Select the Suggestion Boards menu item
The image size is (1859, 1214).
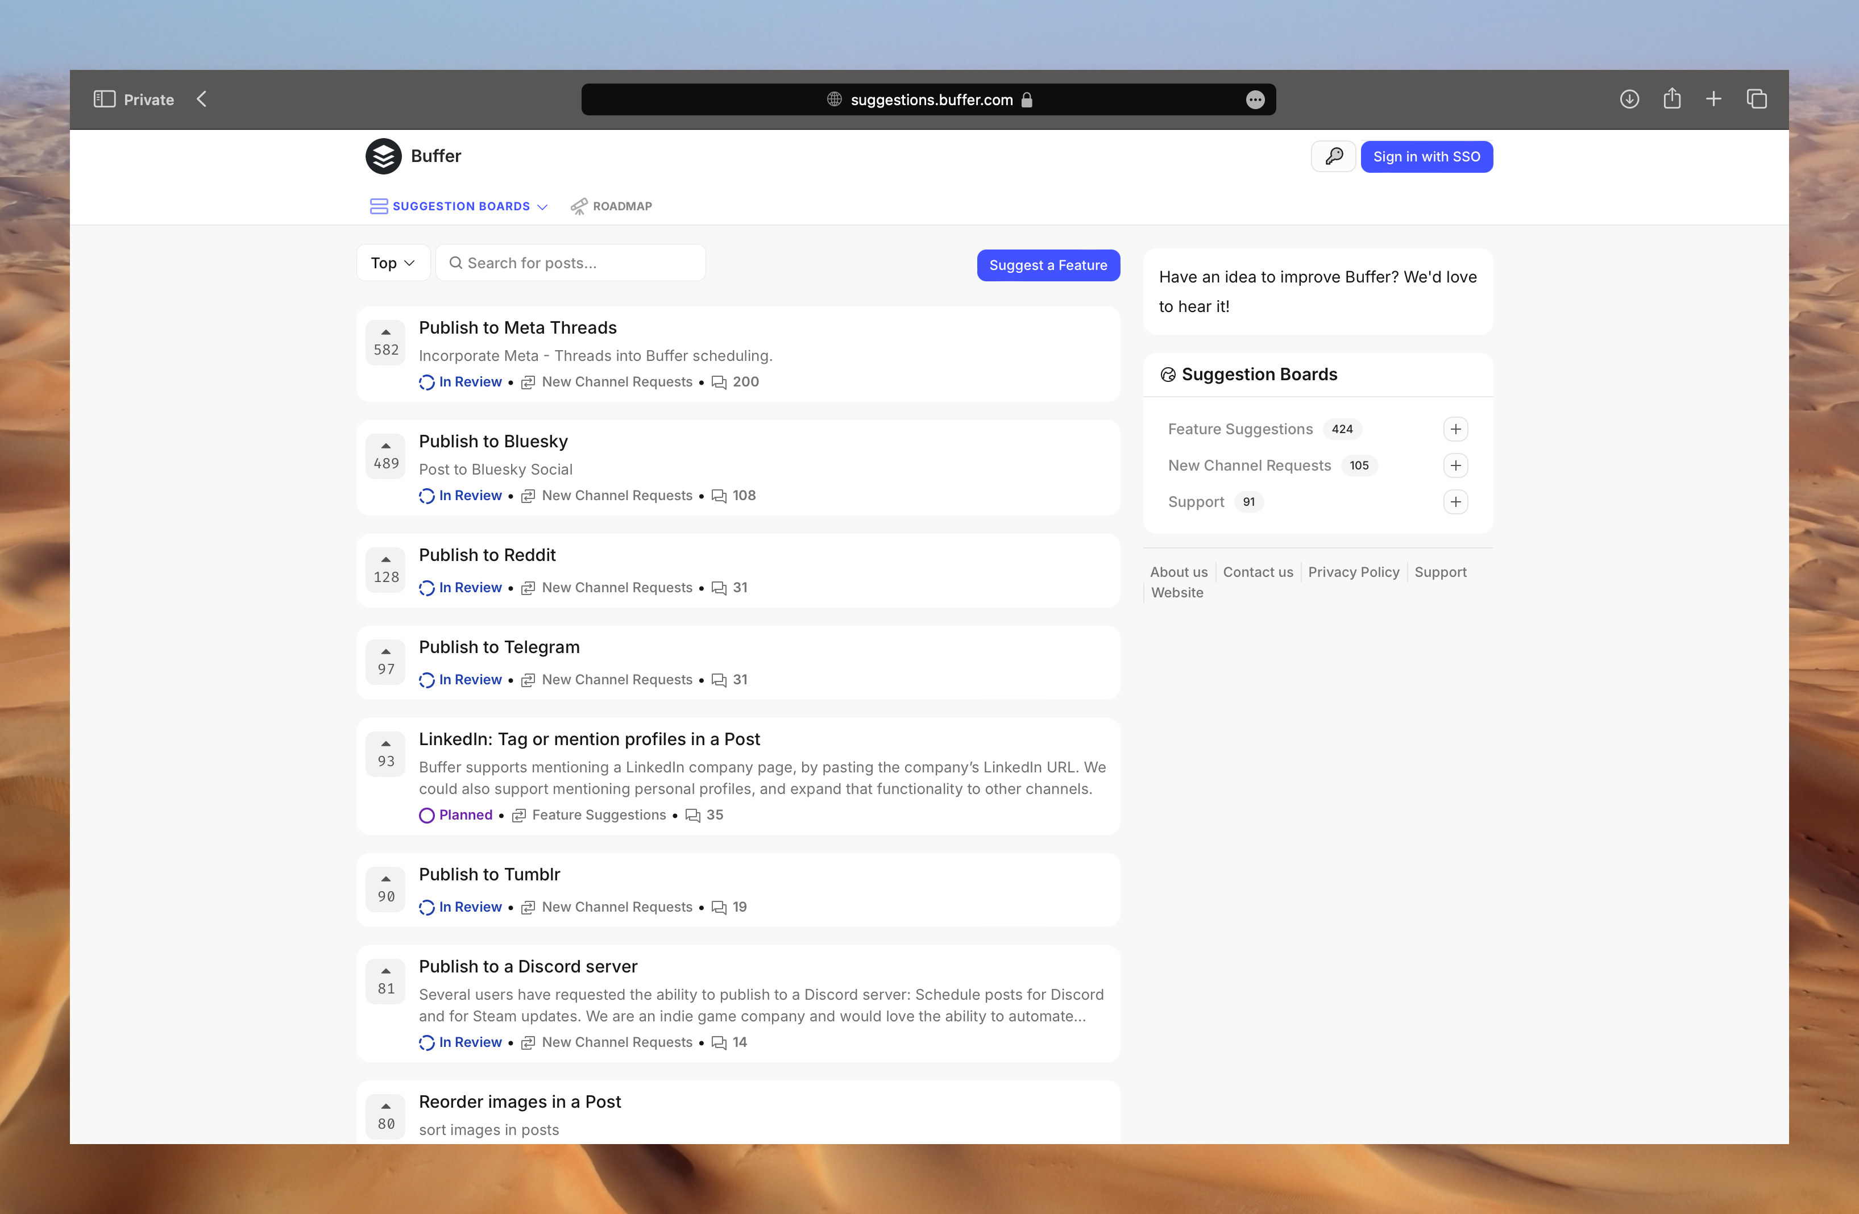[458, 206]
